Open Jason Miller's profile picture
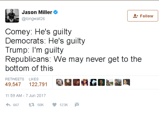 [12, 16]
